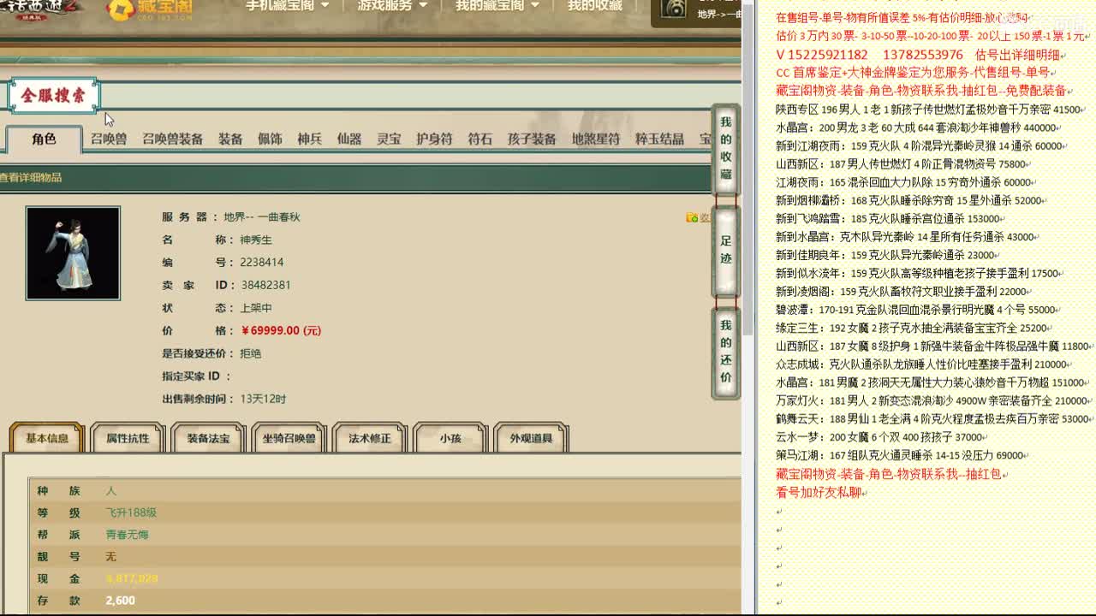1096x616 pixels.
Task: Click the guild name 青春无悔
Action: coord(128,535)
